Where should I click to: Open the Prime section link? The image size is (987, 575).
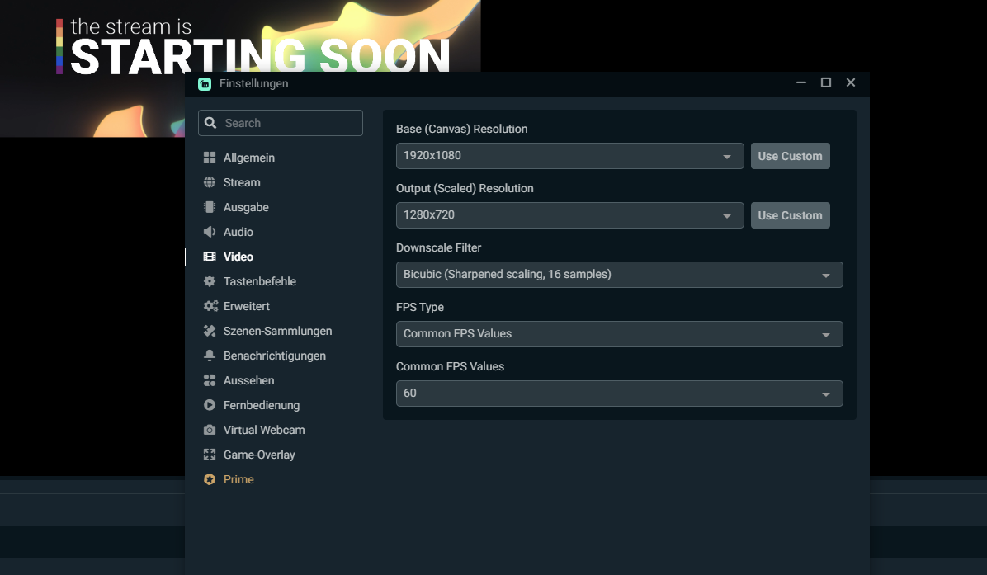tap(238, 479)
